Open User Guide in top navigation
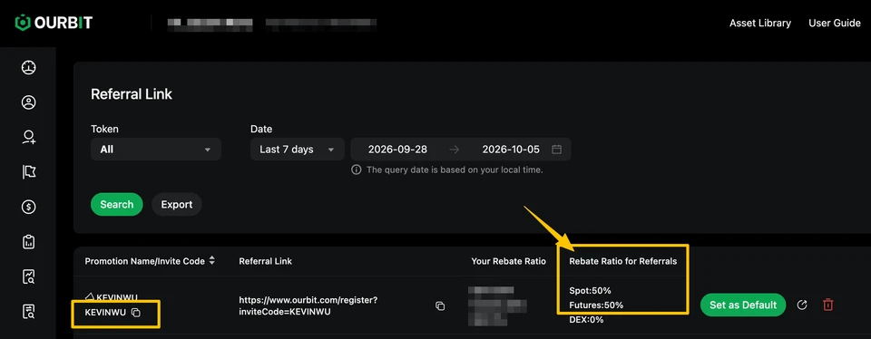Screen dimensions: 871x339 click(835, 24)
